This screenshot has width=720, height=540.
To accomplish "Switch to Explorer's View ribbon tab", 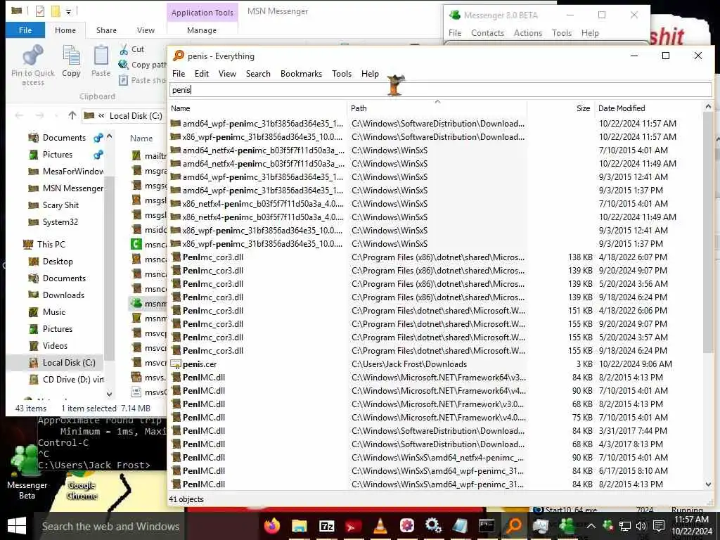I will [146, 30].
